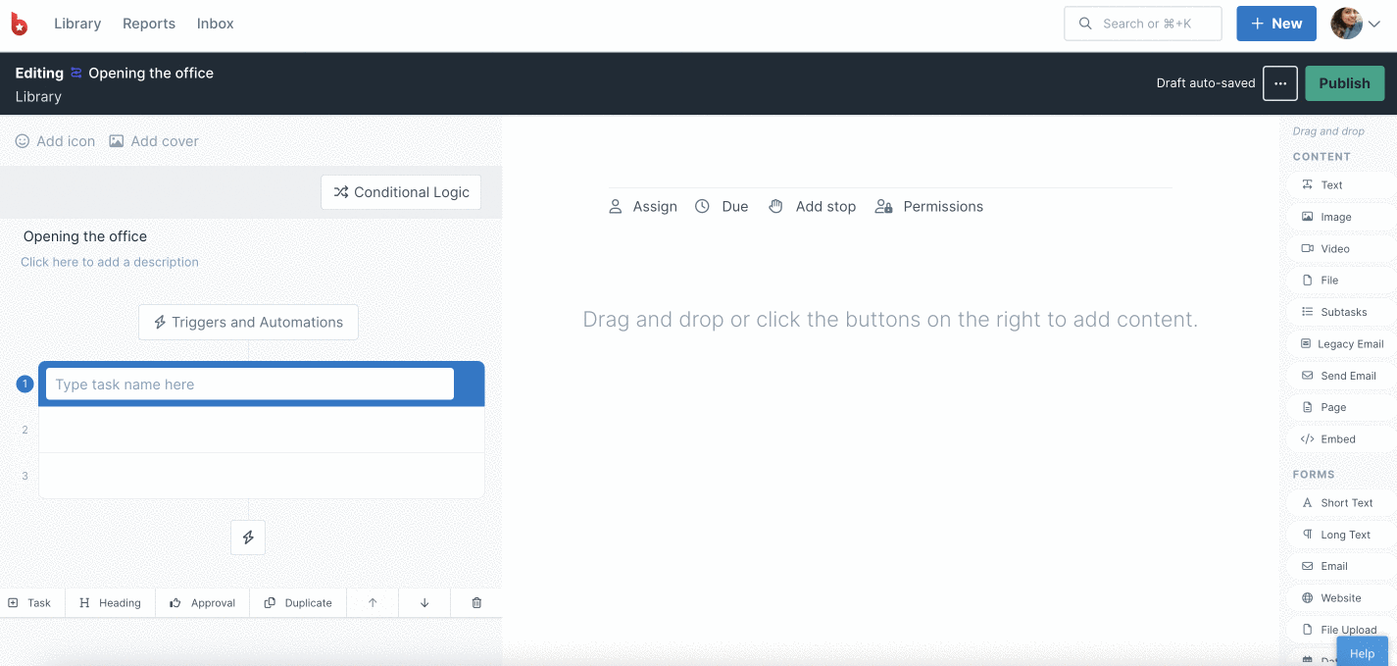Click the Approval icon in the bottom toolbar
Screen dimensions: 1397x666
202,601
